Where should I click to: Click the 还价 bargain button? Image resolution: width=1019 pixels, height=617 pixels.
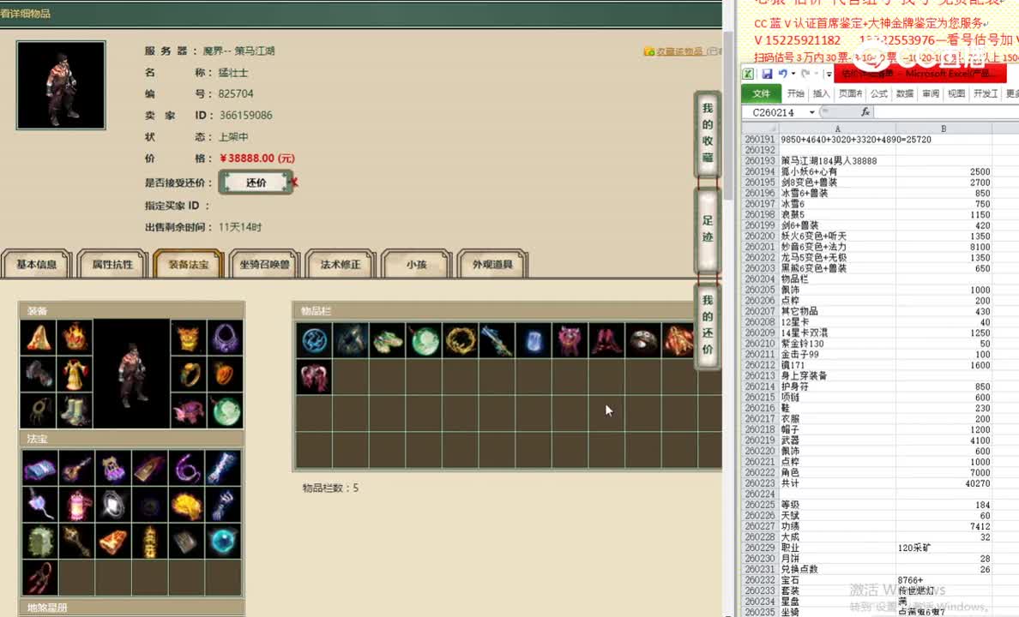pos(256,183)
